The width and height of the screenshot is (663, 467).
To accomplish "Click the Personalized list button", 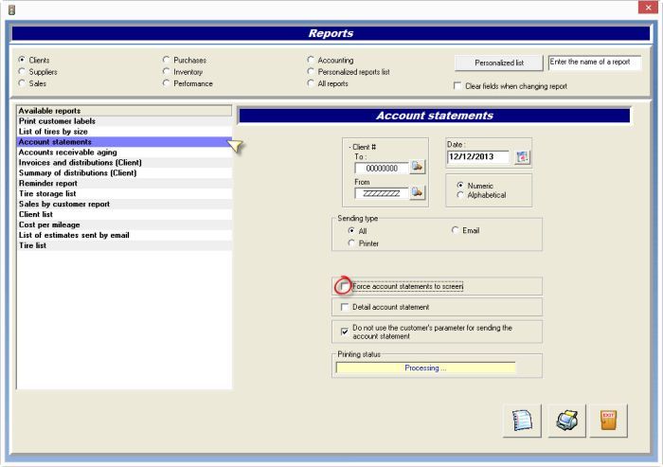I will click(499, 63).
